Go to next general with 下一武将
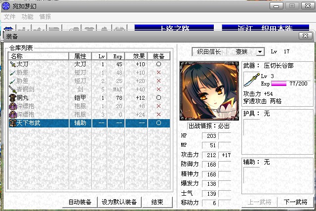 pos(295,202)
